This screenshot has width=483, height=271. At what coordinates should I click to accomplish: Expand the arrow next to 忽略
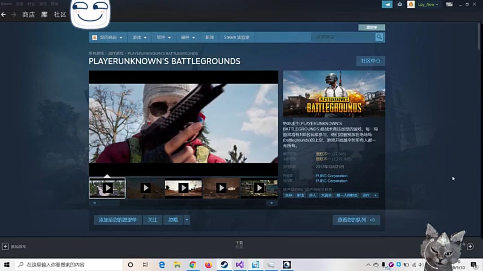click(187, 220)
